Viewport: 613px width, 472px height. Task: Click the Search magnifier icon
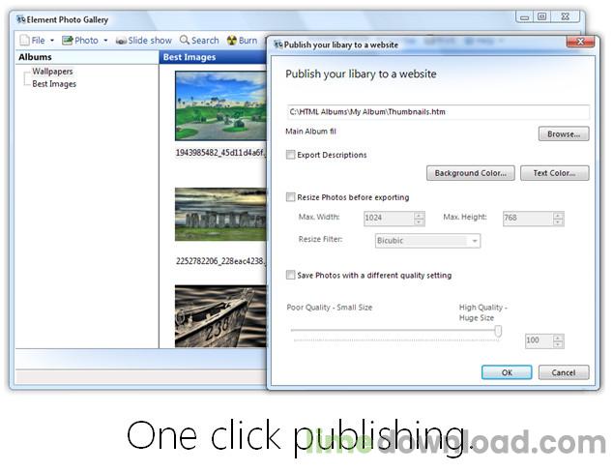(x=184, y=40)
